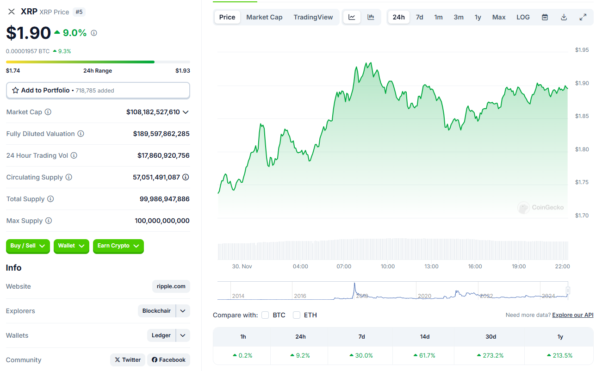Screen dimensions: 602x371
Task: Open Buy / Sell dropdown
Action: pos(28,246)
